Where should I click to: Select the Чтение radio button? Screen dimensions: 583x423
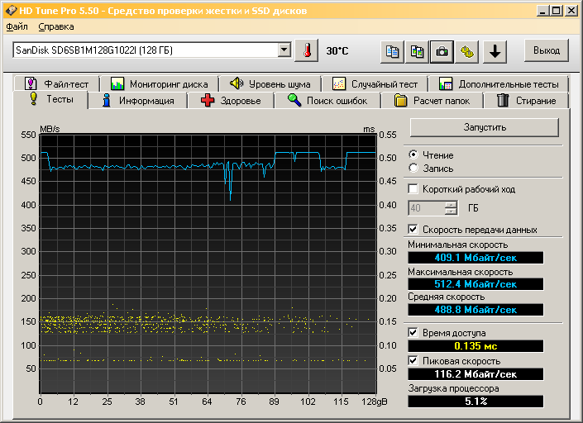coord(413,154)
